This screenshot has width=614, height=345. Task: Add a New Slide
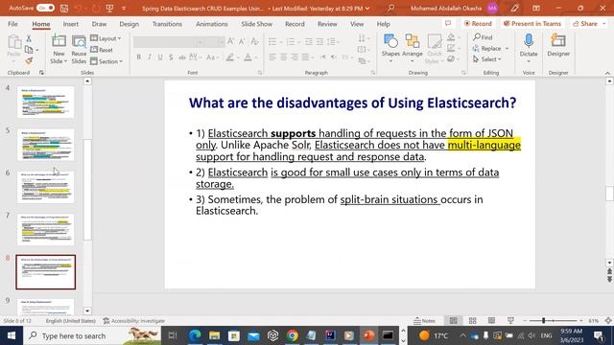click(59, 49)
